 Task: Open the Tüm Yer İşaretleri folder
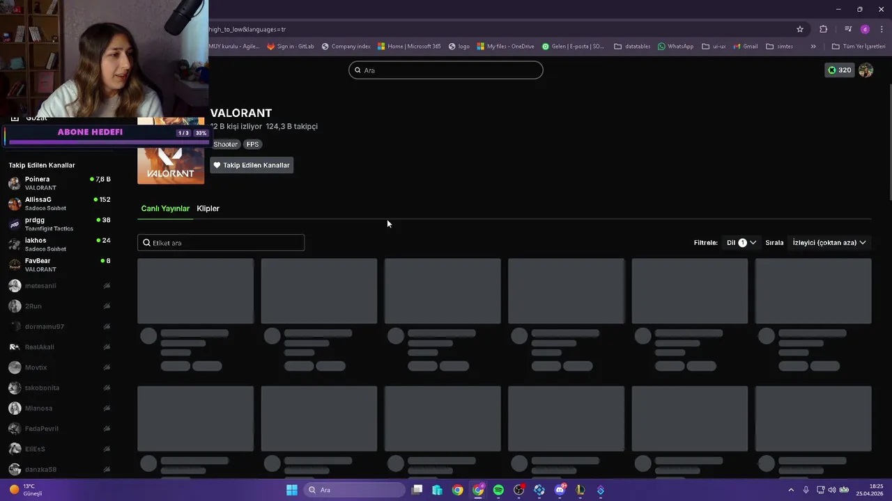pyautogui.click(x=859, y=47)
